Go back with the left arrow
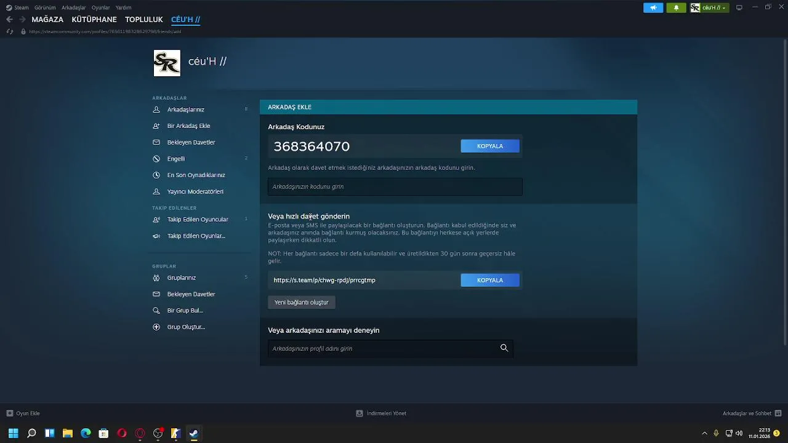The width and height of the screenshot is (788, 443). click(9, 19)
